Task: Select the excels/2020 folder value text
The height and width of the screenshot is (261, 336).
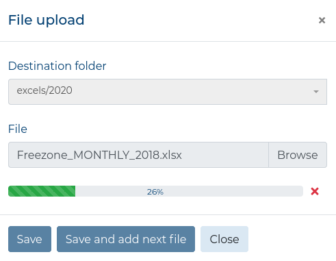Action: coord(44,90)
